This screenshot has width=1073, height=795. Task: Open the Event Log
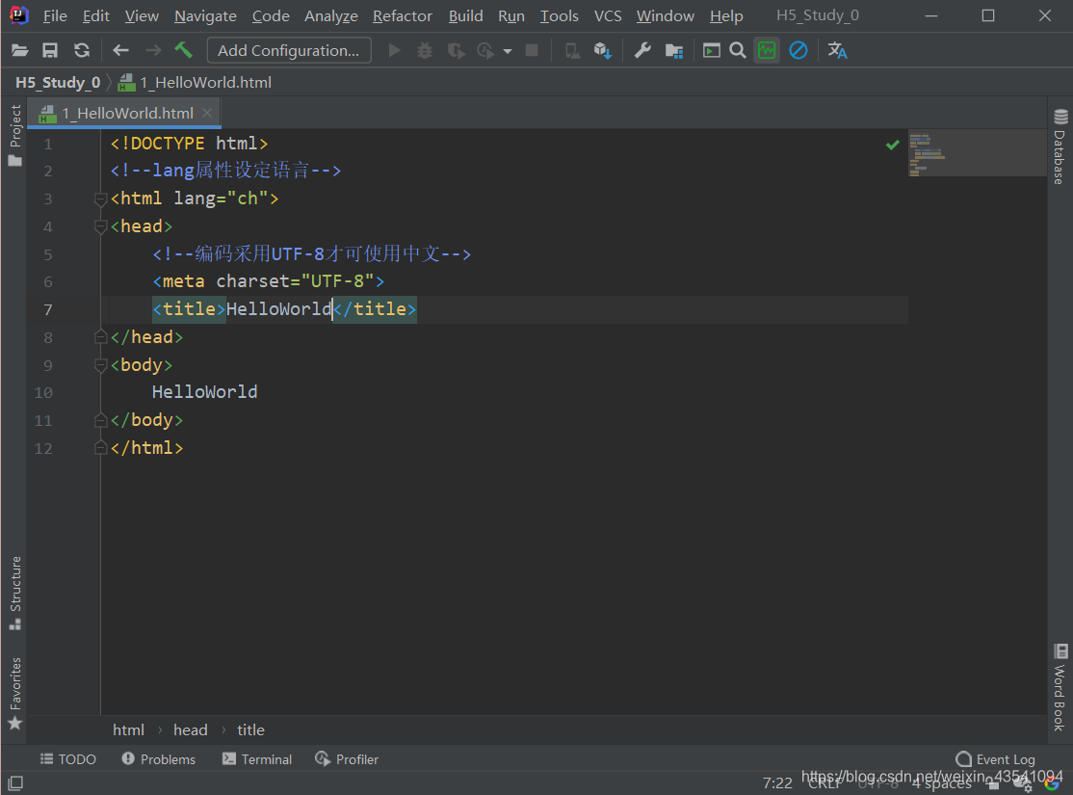click(996, 758)
